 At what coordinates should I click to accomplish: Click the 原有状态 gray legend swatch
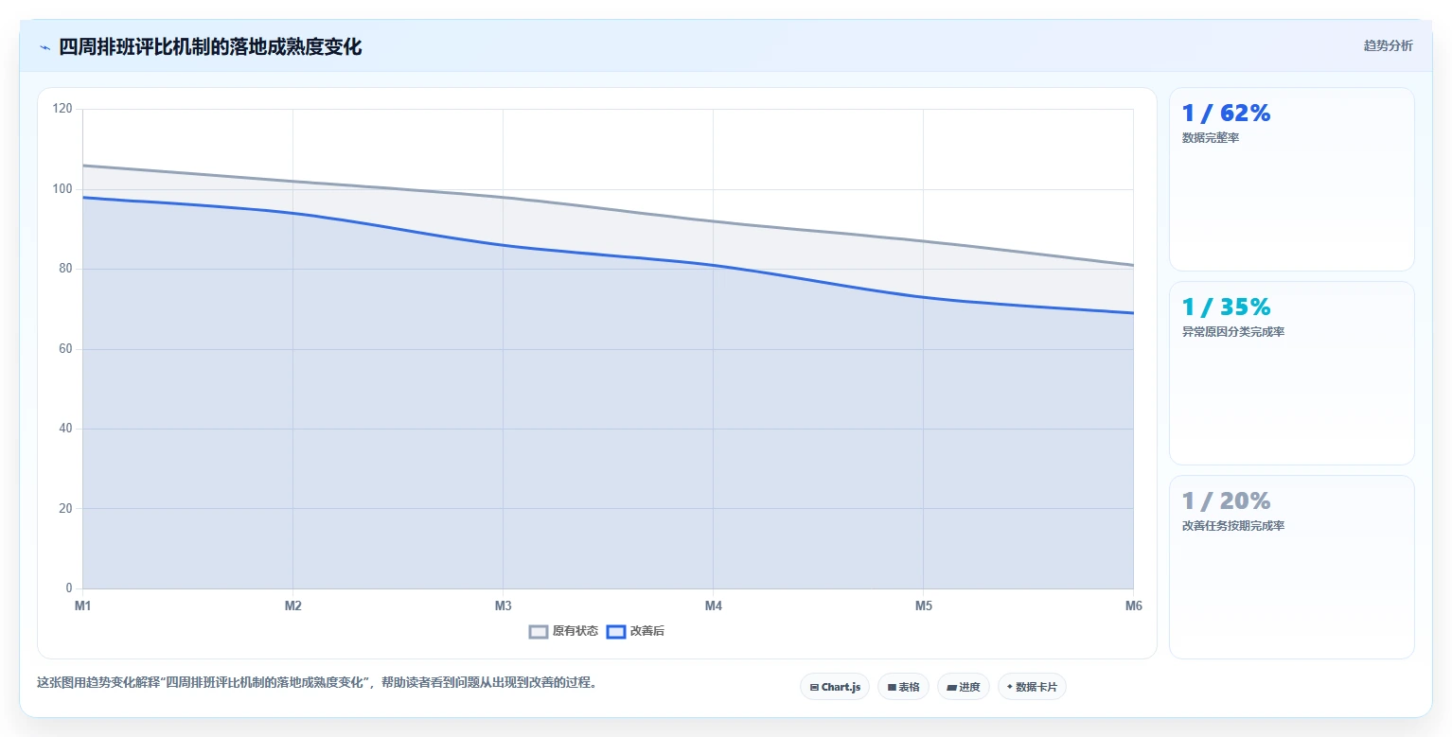(539, 631)
